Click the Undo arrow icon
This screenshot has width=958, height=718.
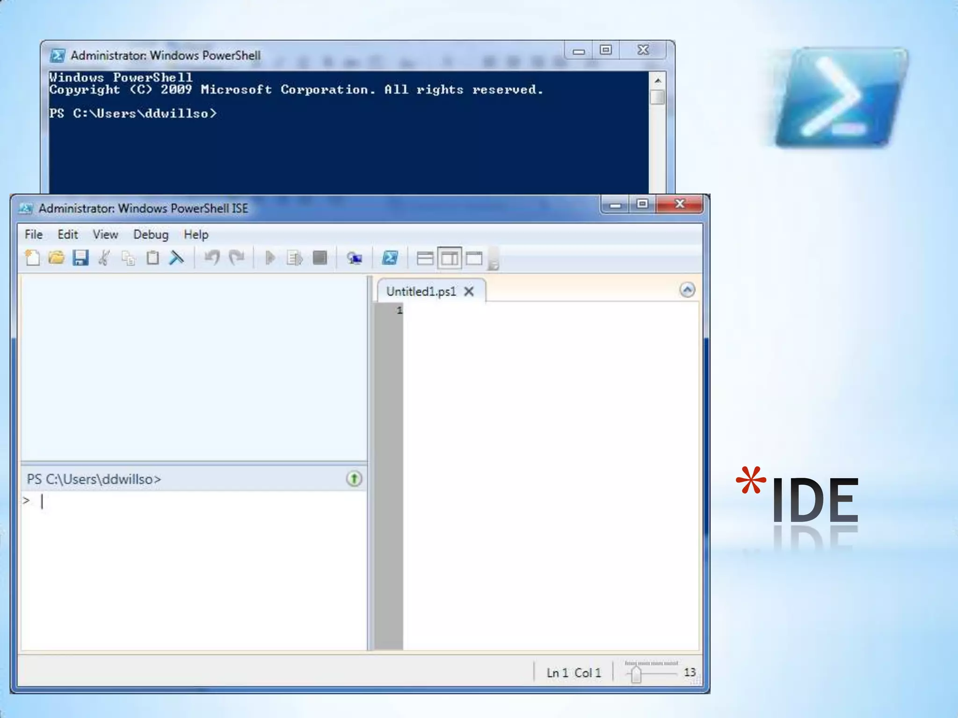pos(212,258)
